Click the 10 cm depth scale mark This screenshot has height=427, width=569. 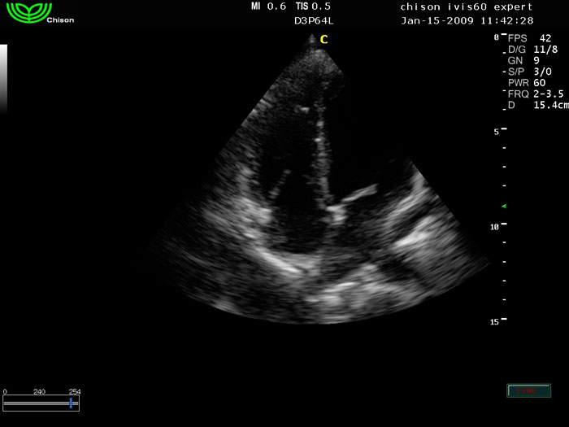click(x=495, y=227)
